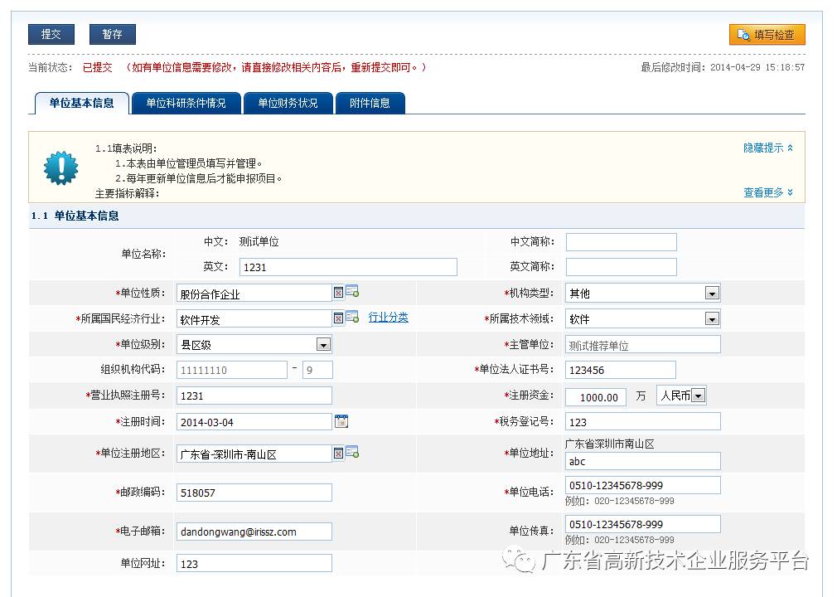Clear the 单位注册地区 field with its X icon
The height and width of the screenshot is (597, 837).
[x=338, y=453]
